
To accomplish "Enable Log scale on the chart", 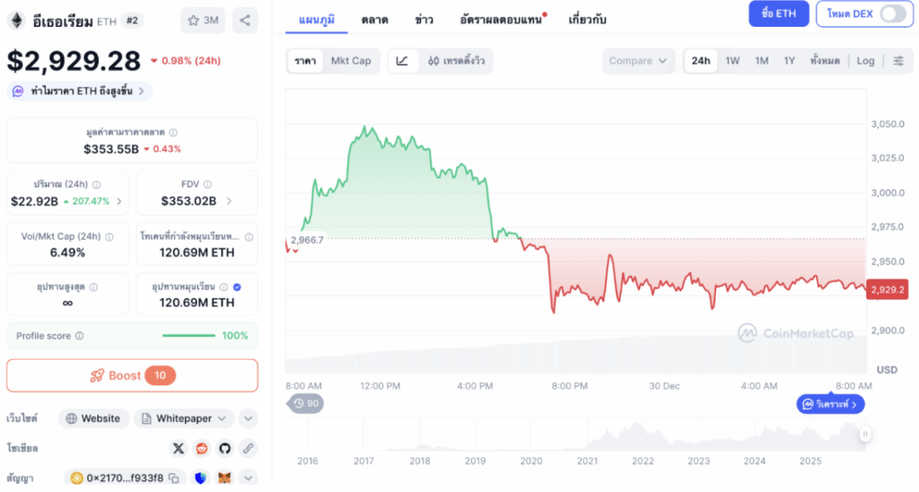I will 865,61.
